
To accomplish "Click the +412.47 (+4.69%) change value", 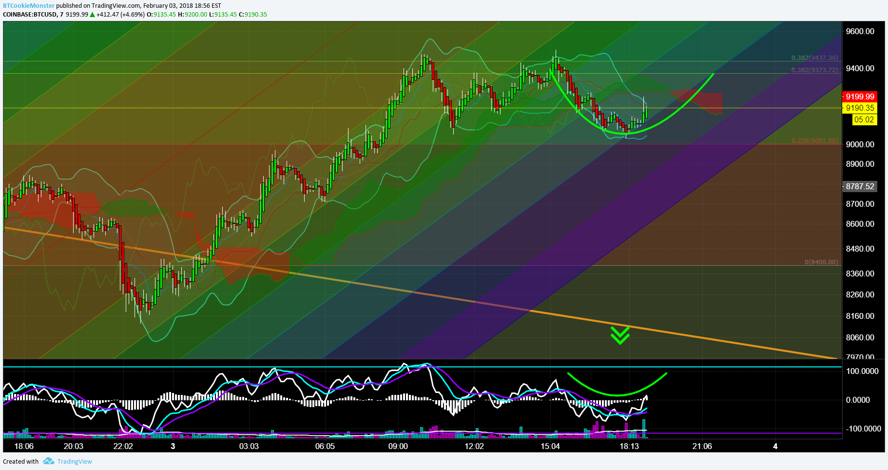I will 120,14.
